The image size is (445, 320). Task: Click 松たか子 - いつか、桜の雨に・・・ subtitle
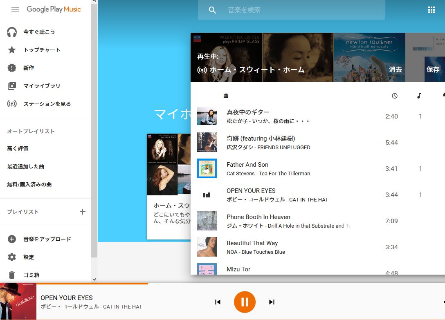268,121
